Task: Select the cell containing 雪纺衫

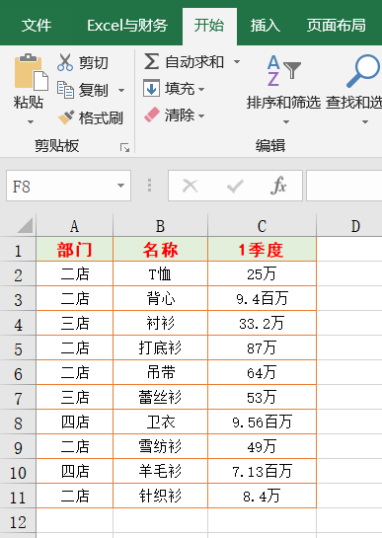Action: 160,447
